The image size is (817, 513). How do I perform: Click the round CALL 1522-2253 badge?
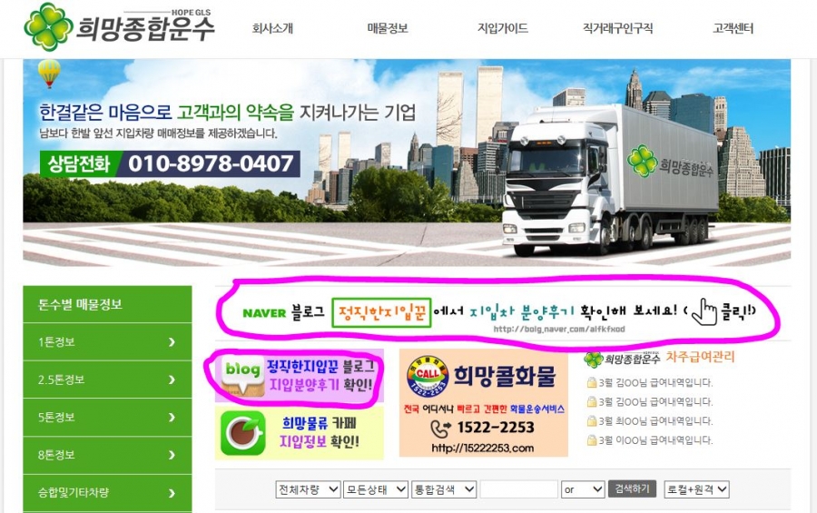[428, 377]
